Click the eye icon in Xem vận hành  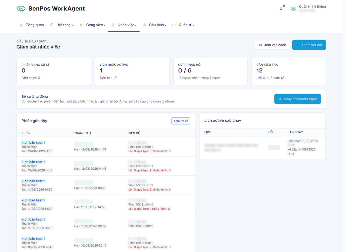(261, 45)
